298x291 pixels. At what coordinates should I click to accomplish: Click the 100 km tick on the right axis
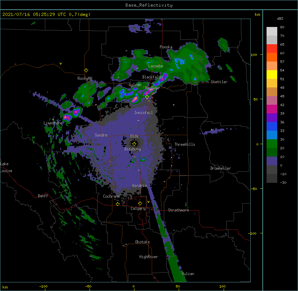click(254, 55)
